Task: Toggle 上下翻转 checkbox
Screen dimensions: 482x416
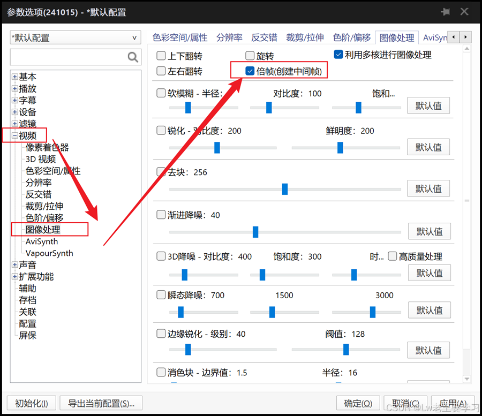Action: [x=161, y=56]
